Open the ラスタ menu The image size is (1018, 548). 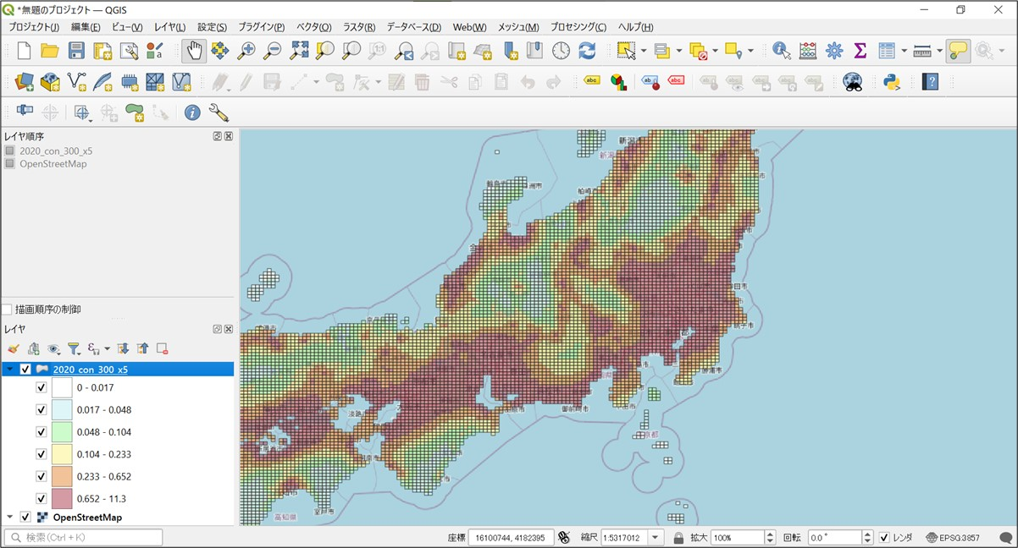[x=359, y=27]
